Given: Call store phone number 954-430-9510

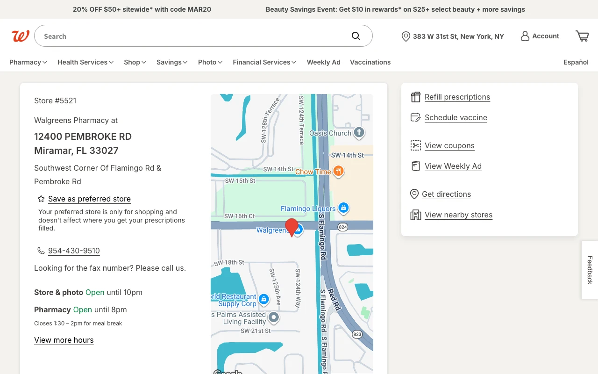Looking at the screenshot, I should (x=74, y=251).
